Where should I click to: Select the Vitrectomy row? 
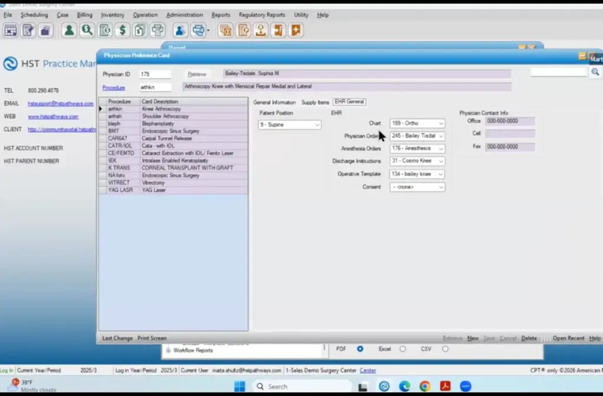pos(173,183)
